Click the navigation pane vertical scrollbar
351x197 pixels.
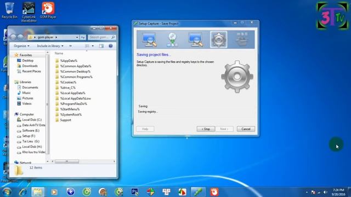pos(48,104)
